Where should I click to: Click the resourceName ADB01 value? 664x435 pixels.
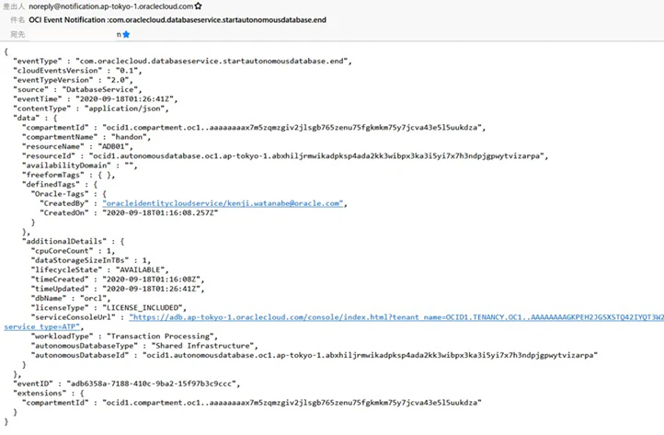[113, 146]
